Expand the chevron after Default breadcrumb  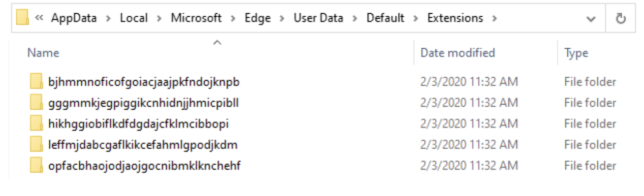(x=416, y=19)
